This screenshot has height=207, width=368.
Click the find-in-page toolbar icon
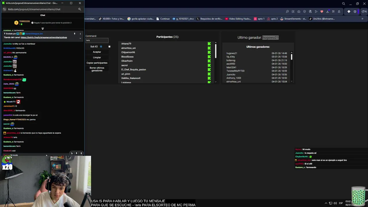287,11
